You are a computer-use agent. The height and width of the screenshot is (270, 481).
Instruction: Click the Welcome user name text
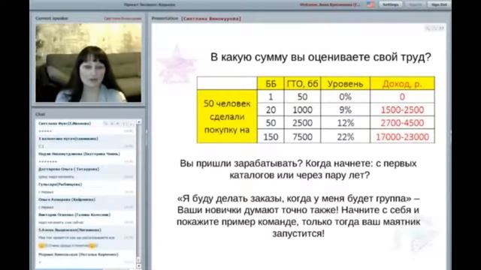330,4
